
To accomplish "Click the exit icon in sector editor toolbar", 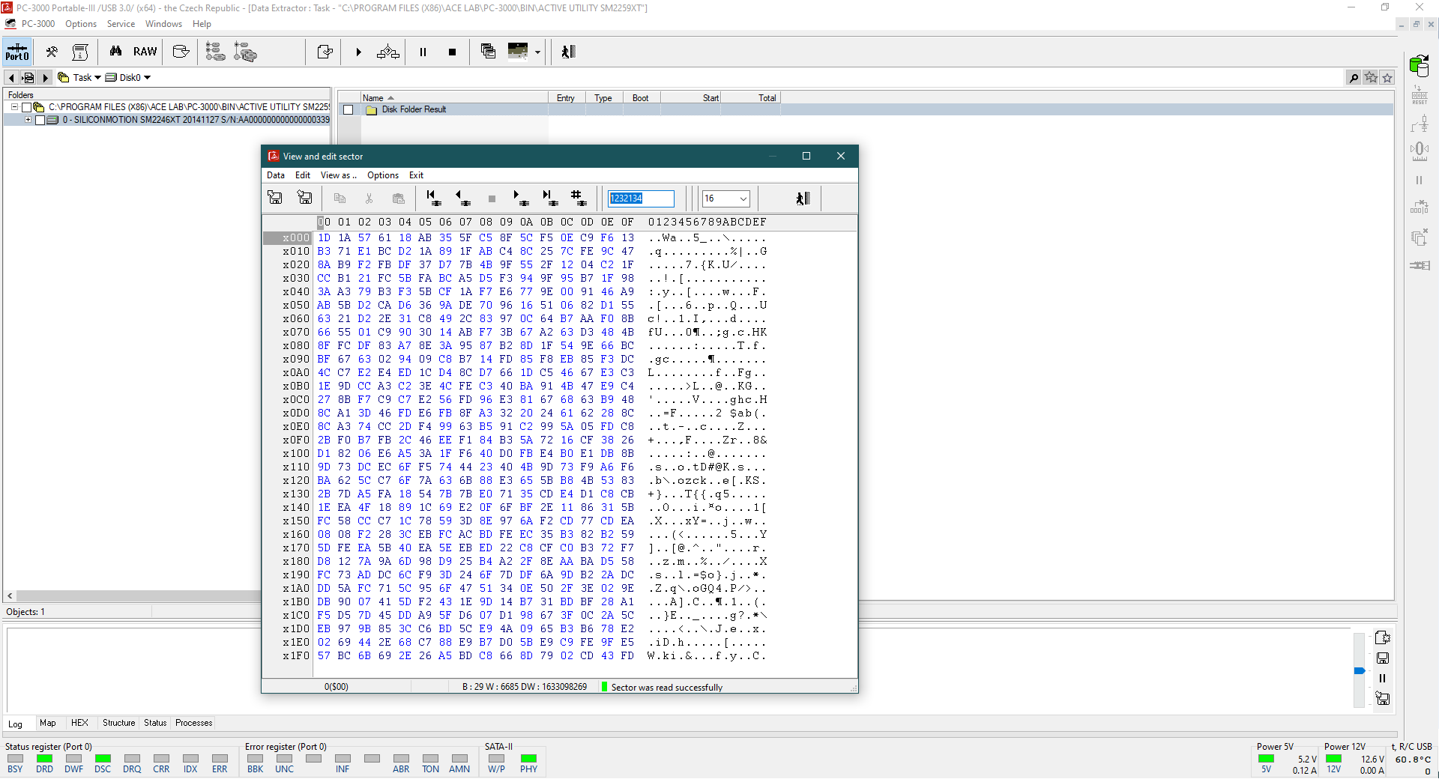I will [802, 198].
